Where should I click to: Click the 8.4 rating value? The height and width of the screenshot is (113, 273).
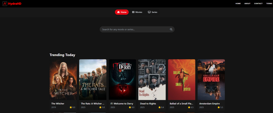point(163,107)
